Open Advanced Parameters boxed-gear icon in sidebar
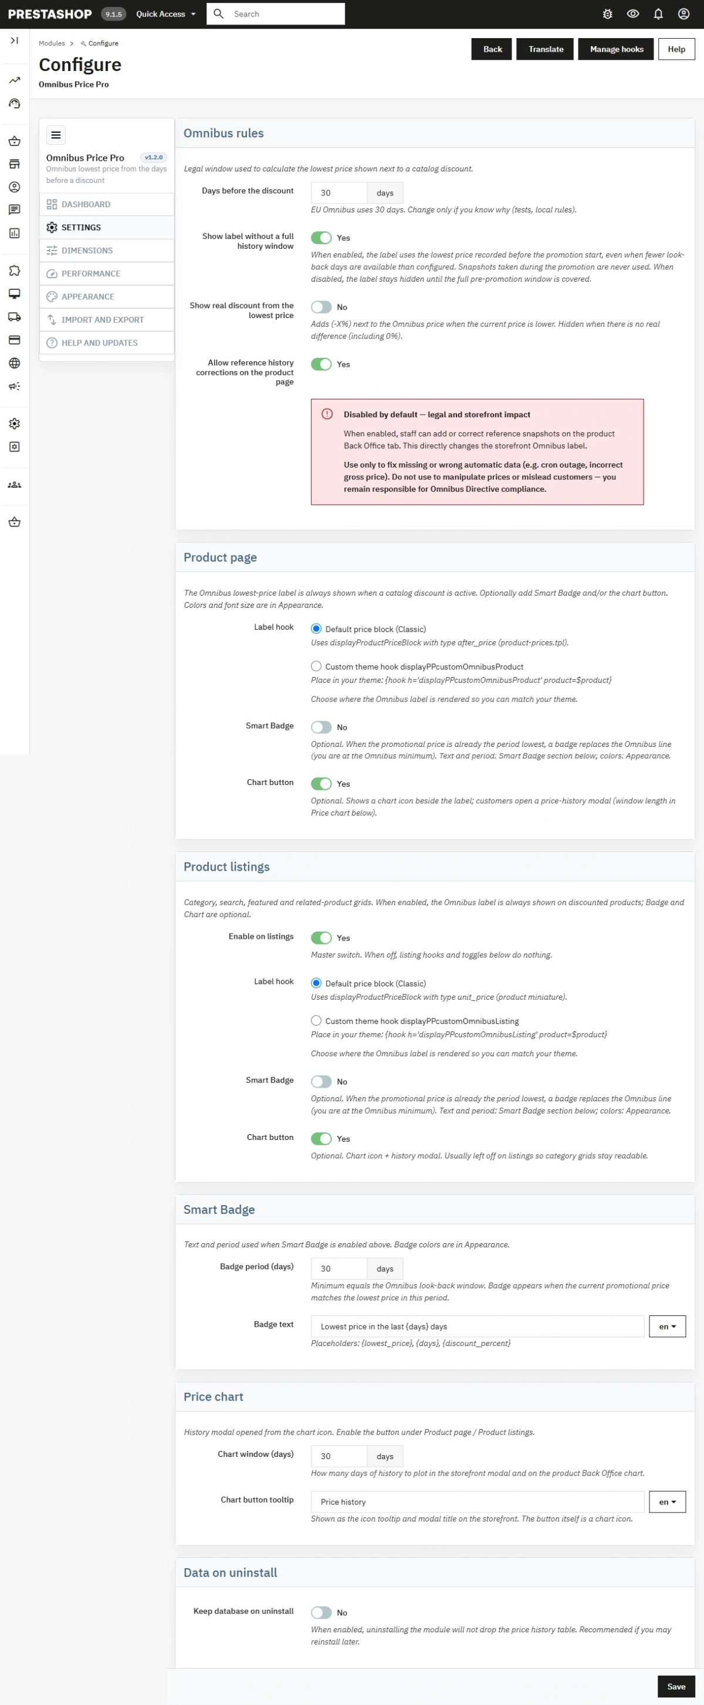Screen dimensions: 704x1705 [14, 446]
